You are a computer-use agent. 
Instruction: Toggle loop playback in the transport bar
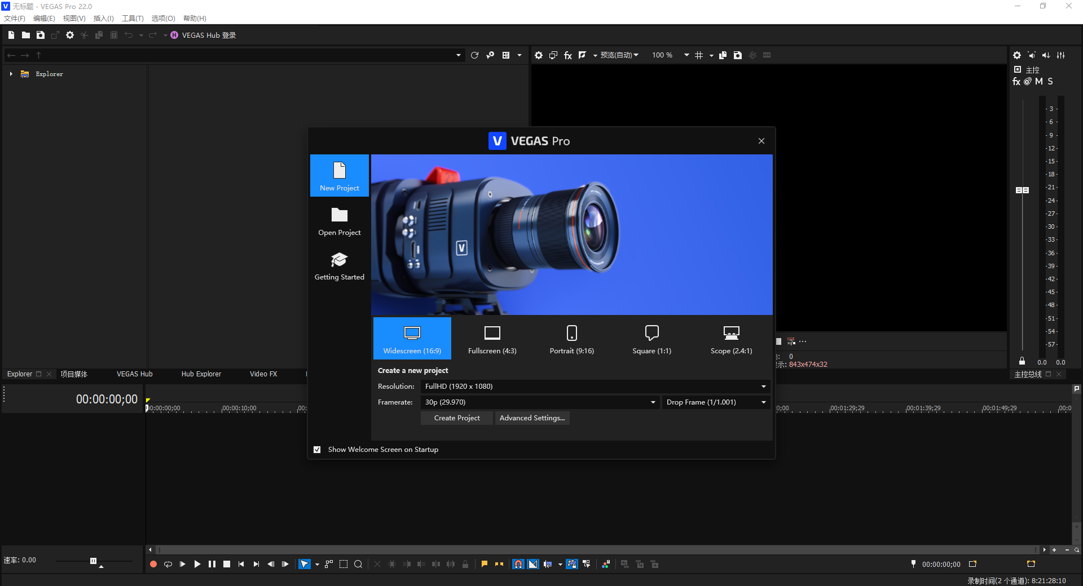tap(168, 564)
